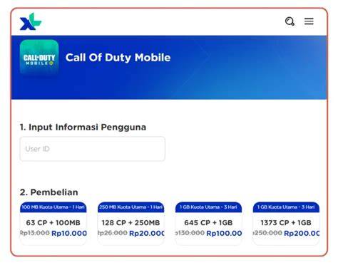Click the Rp10.000 price
The height and width of the screenshot is (265, 338).
[69, 234]
